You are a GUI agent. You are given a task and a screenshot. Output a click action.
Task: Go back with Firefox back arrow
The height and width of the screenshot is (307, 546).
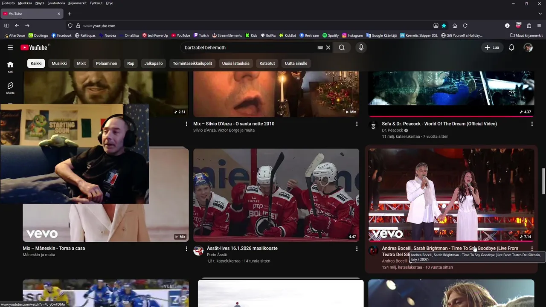click(17, 26)
